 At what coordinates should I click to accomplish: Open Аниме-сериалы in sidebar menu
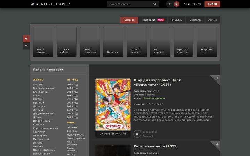point(72,149)
